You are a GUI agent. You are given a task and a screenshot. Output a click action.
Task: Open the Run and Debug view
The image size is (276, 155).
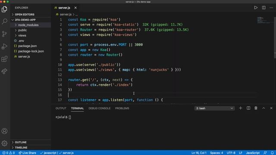(x=4, y=46)
